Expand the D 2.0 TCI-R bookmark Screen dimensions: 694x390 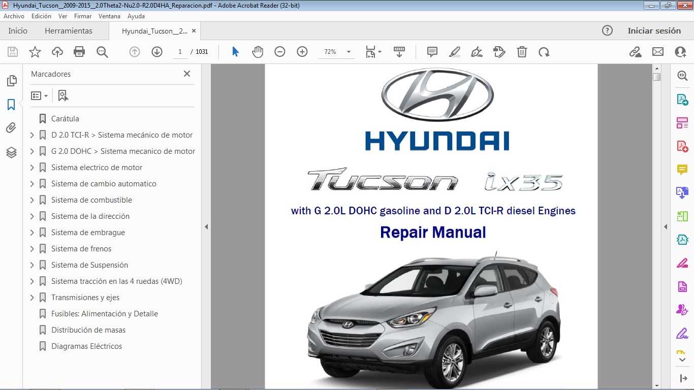click(32, 135)
